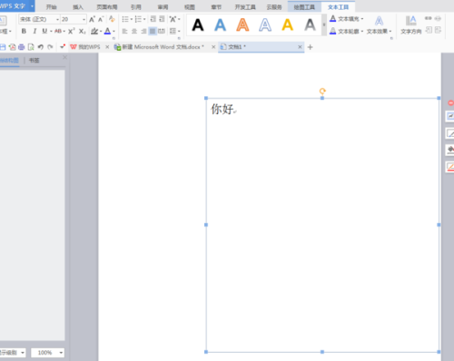Viewport: 454px width, 361px height.
Task: Select gray gradient WordArt style
Action: point(310,25)
